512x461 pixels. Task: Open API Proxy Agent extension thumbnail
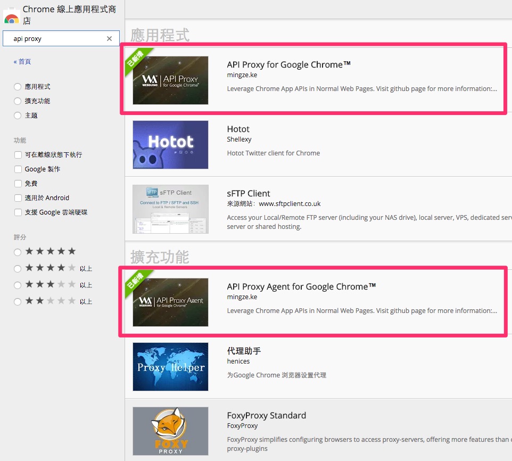(170, 302)
